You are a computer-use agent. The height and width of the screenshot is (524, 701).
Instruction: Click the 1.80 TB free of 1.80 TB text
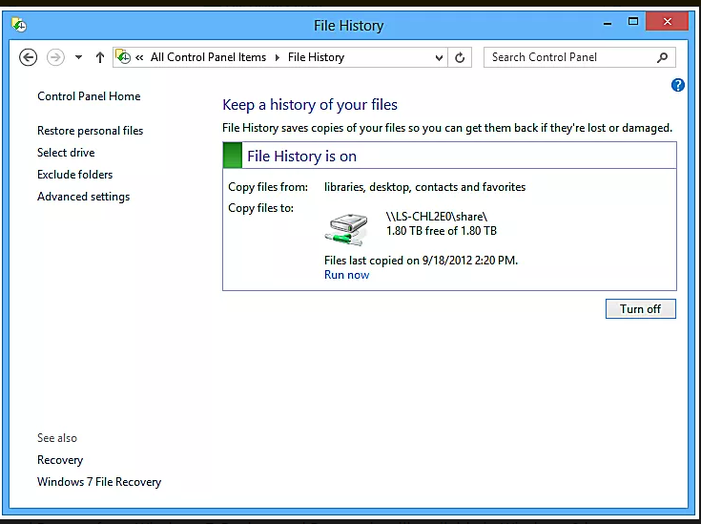(442, 231)
